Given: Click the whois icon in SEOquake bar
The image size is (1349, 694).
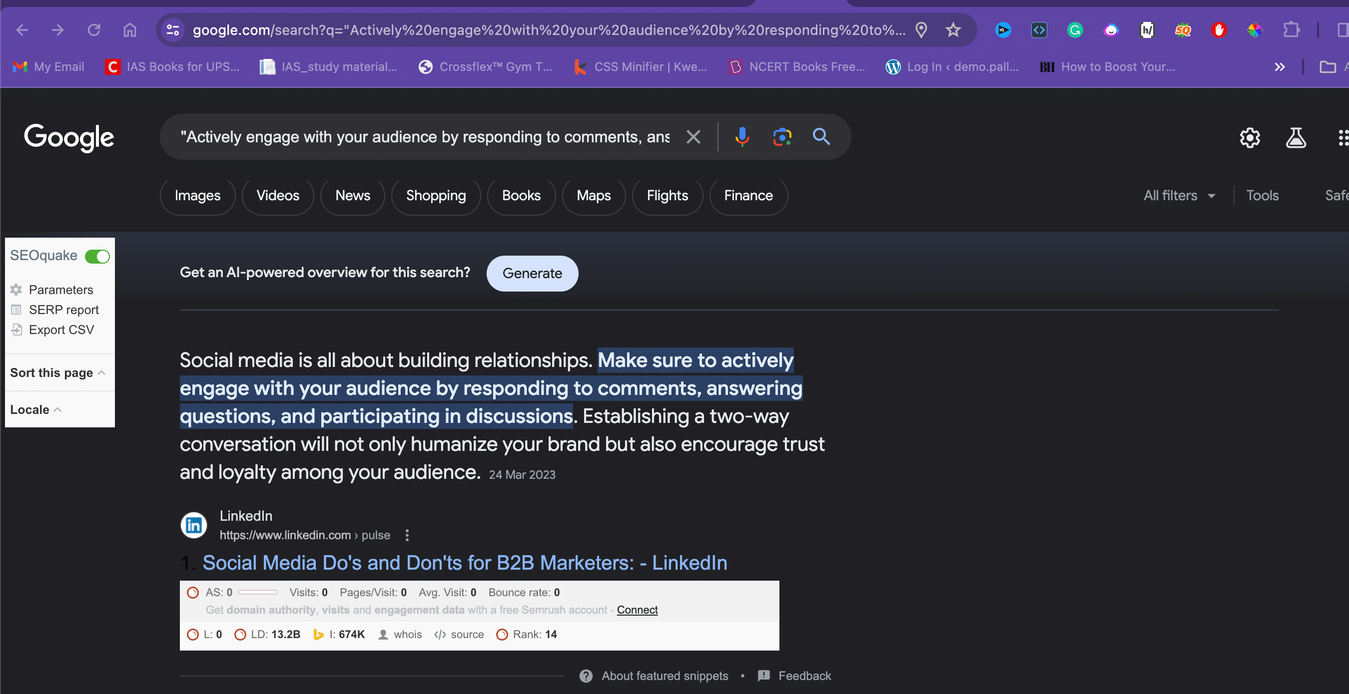Looking at the screenshot, I should (x=383, y=634).
